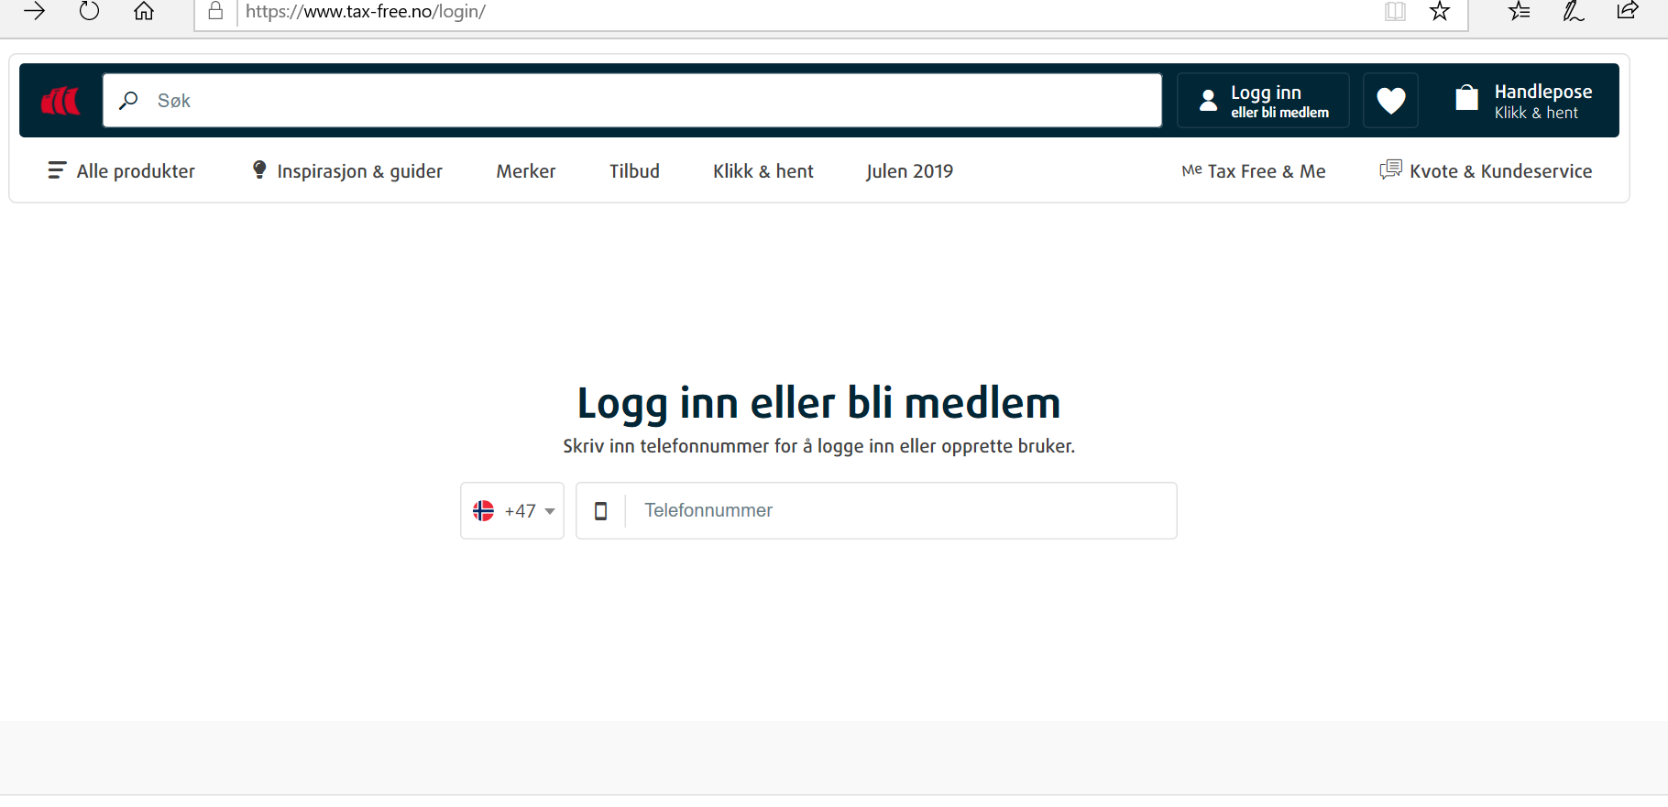Image resolution: width=1668 pixels, height=807 pixels.
Task: Open Klikk & hent page
Action: point(763,171)
